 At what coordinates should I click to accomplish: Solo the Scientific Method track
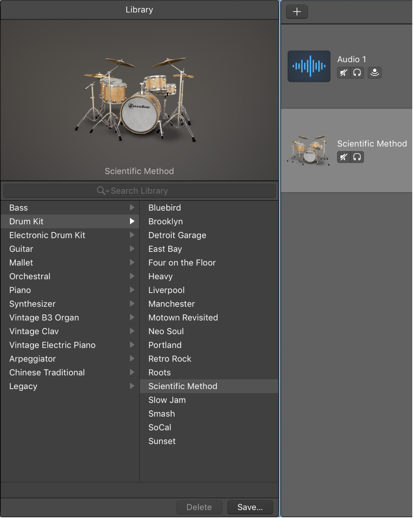357,157
